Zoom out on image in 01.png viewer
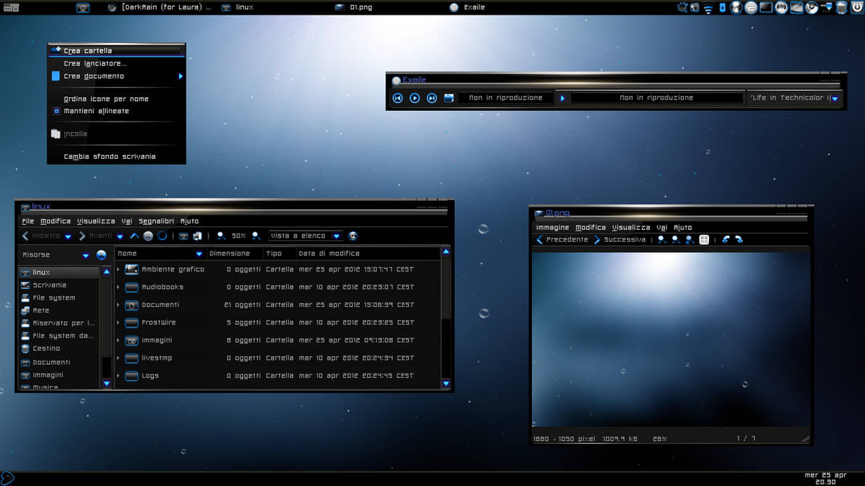 676,239
